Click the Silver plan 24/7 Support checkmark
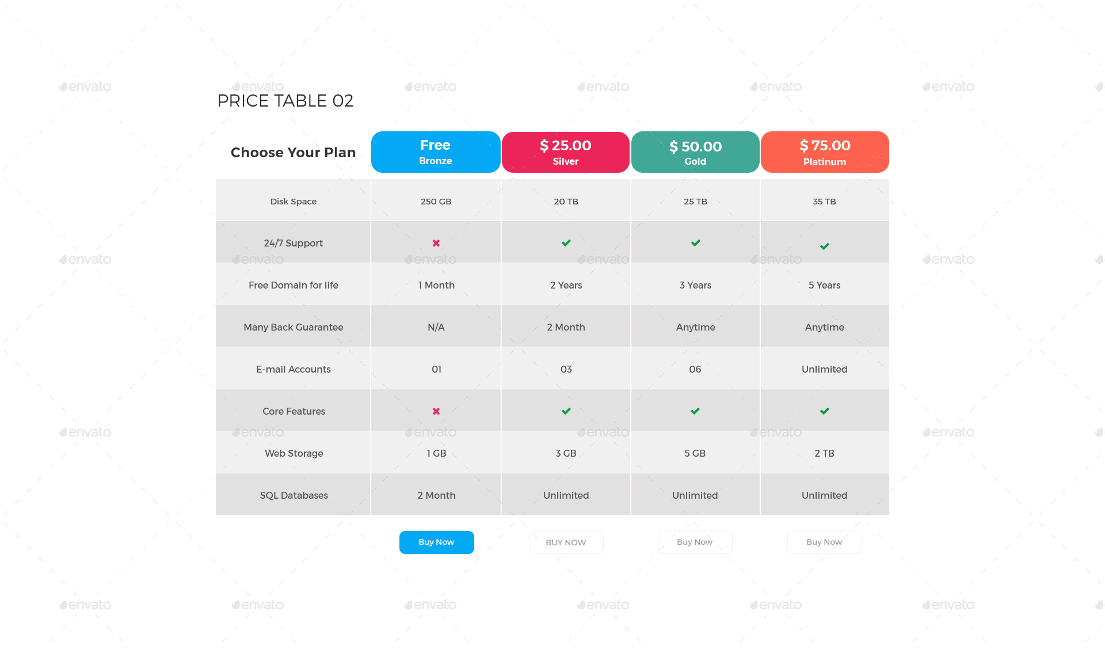Screen dimensions: 1105x649 [566, 243]
